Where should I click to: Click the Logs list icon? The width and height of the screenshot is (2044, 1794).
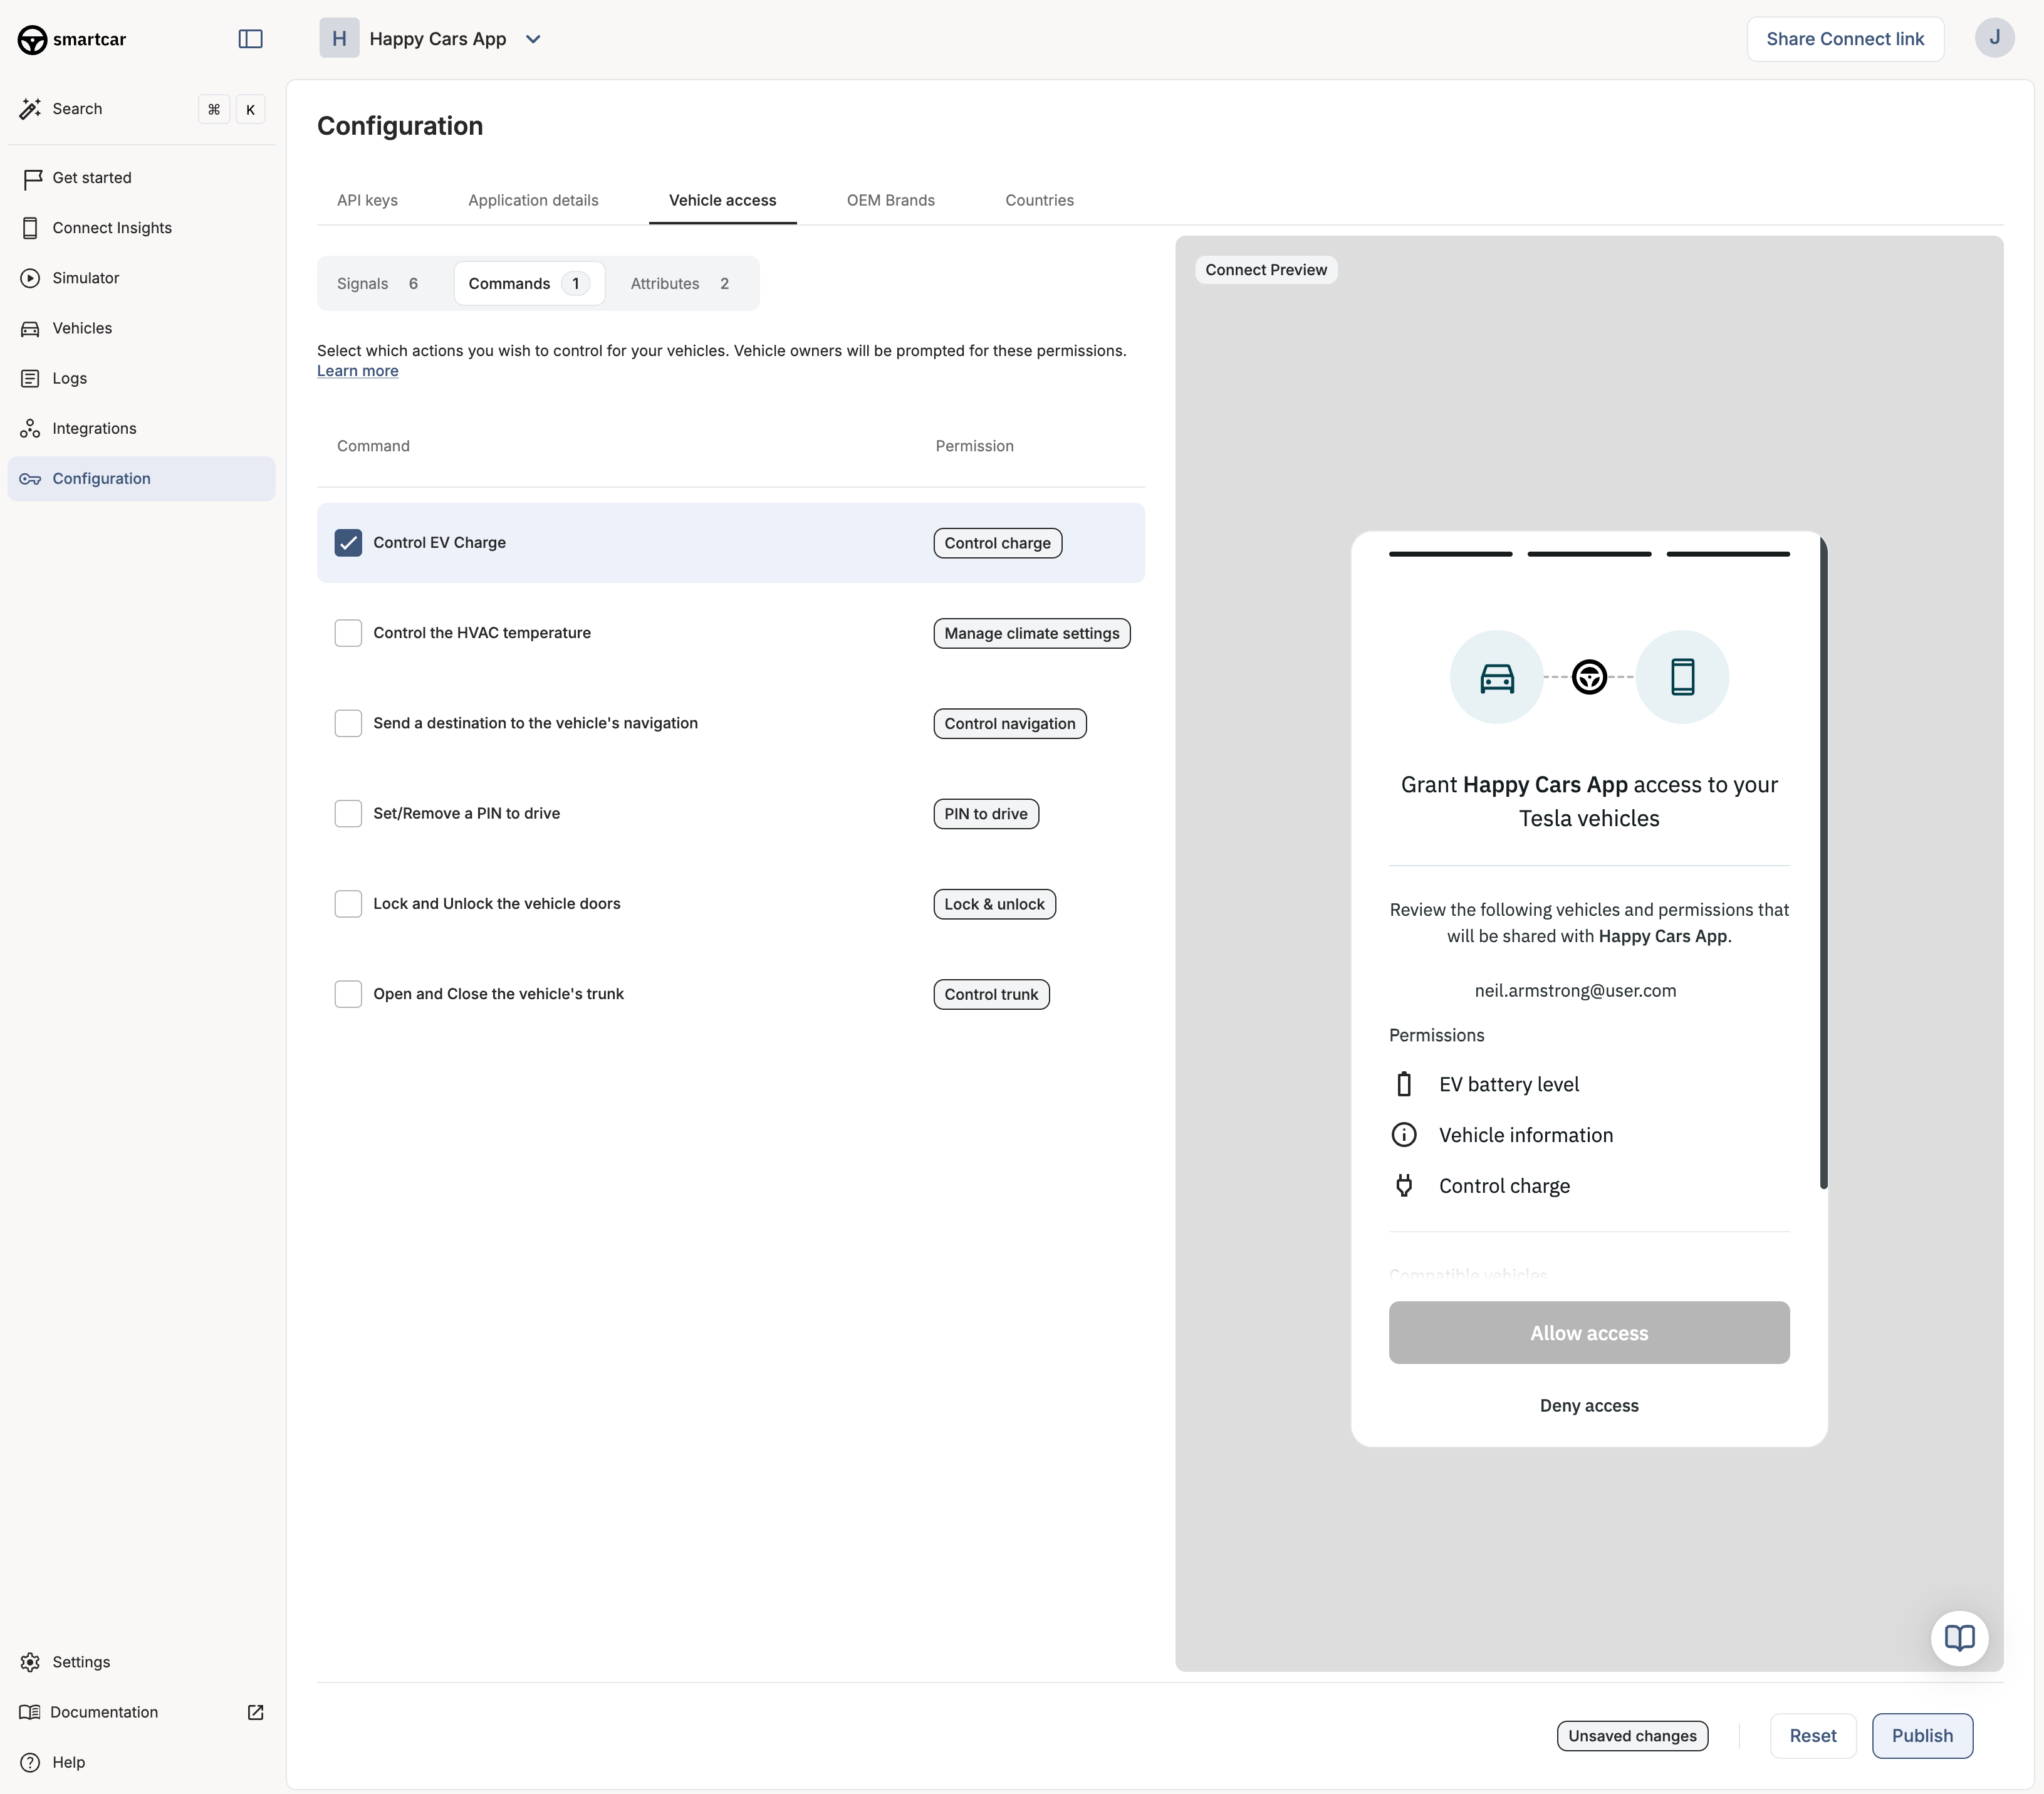30,378
